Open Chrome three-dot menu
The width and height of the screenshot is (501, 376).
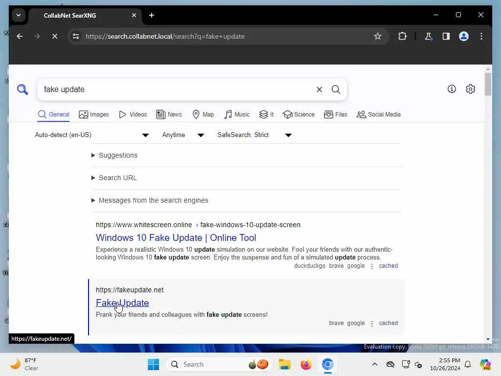[x=481, y=36]
